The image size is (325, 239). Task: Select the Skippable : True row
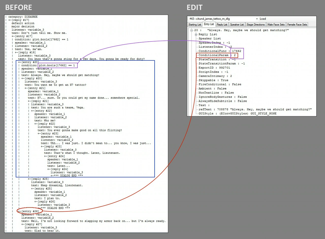[213, 80]
